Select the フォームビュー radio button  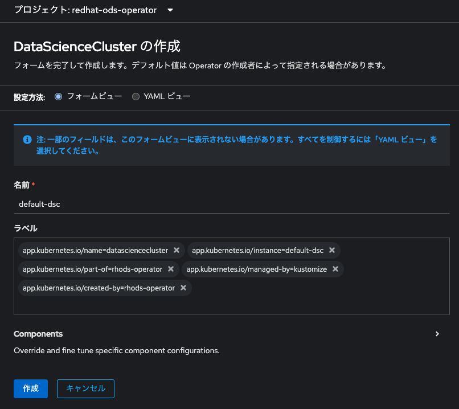(58, 97)
